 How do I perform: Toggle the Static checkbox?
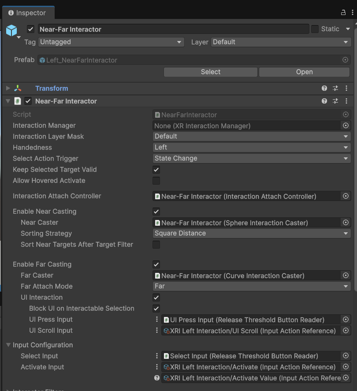(x=315, y=29)
